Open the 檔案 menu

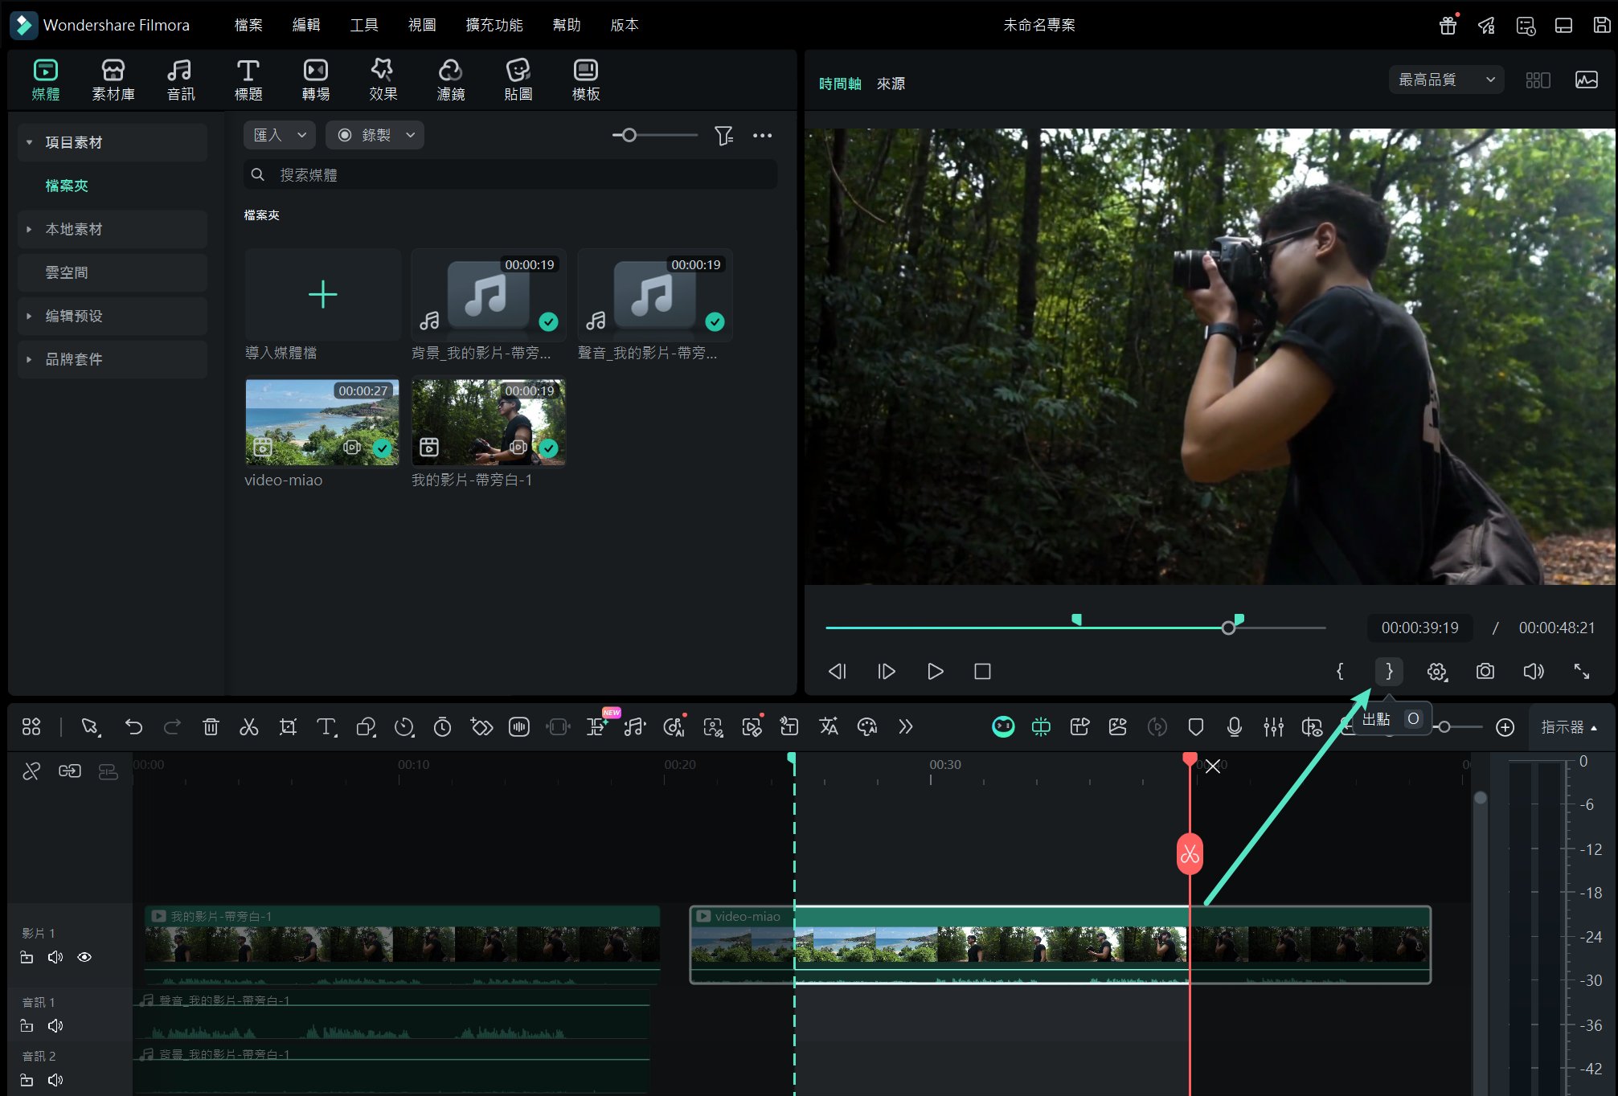(248, 25)
